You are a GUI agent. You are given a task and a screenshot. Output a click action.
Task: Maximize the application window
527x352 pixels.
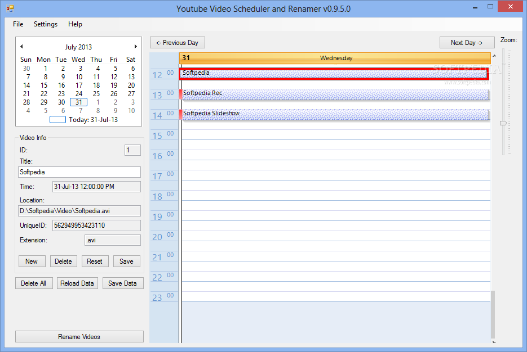[x=490, y=6]
